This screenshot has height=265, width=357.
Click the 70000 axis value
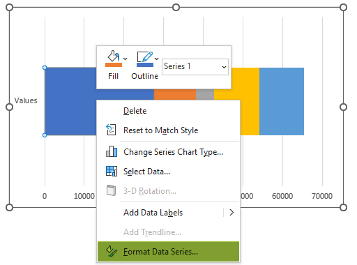322,196
